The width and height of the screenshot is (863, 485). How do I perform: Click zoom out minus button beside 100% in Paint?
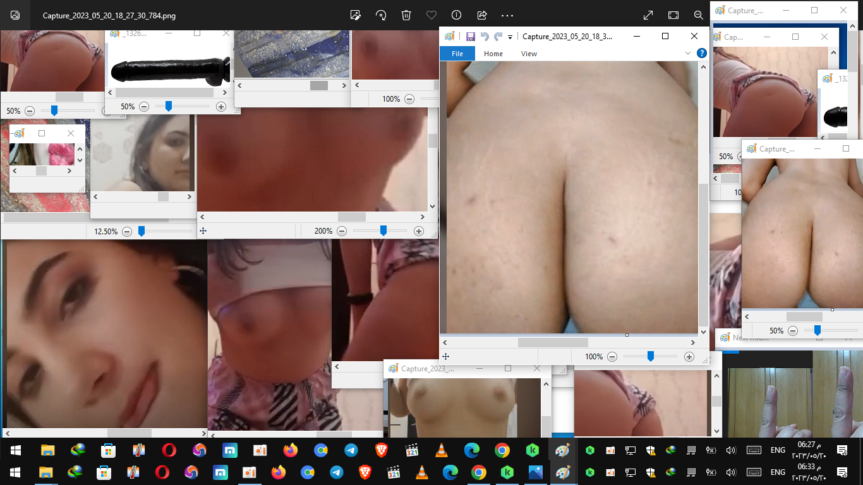point(612,357)
